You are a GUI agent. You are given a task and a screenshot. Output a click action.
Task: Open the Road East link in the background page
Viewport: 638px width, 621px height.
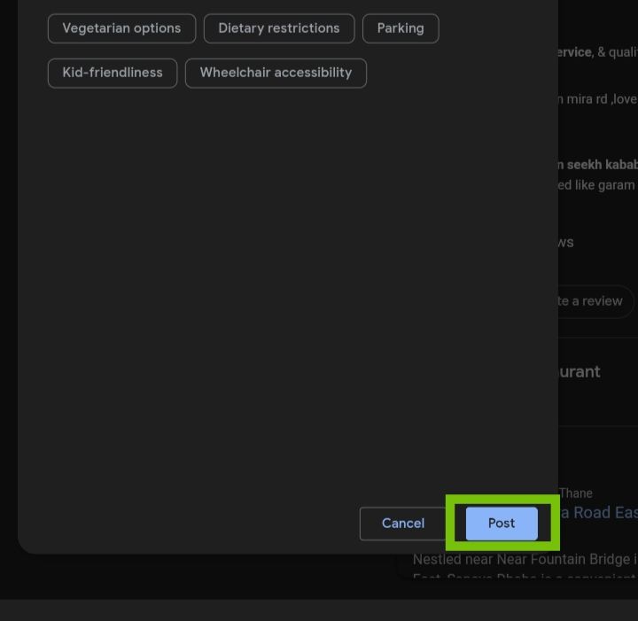tap(598, 512)
